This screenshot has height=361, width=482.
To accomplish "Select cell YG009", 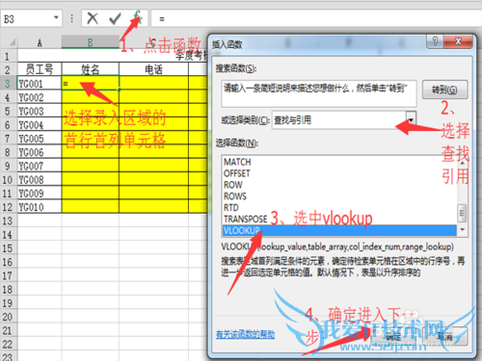I will (40, 193).
